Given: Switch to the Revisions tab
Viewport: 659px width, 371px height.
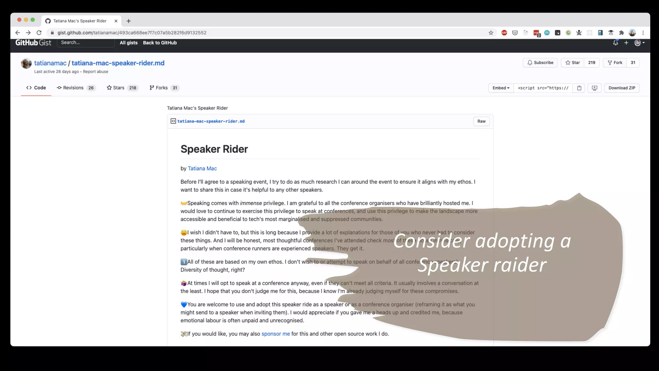Looking at the screenshot, I should (x=76, y=88).
